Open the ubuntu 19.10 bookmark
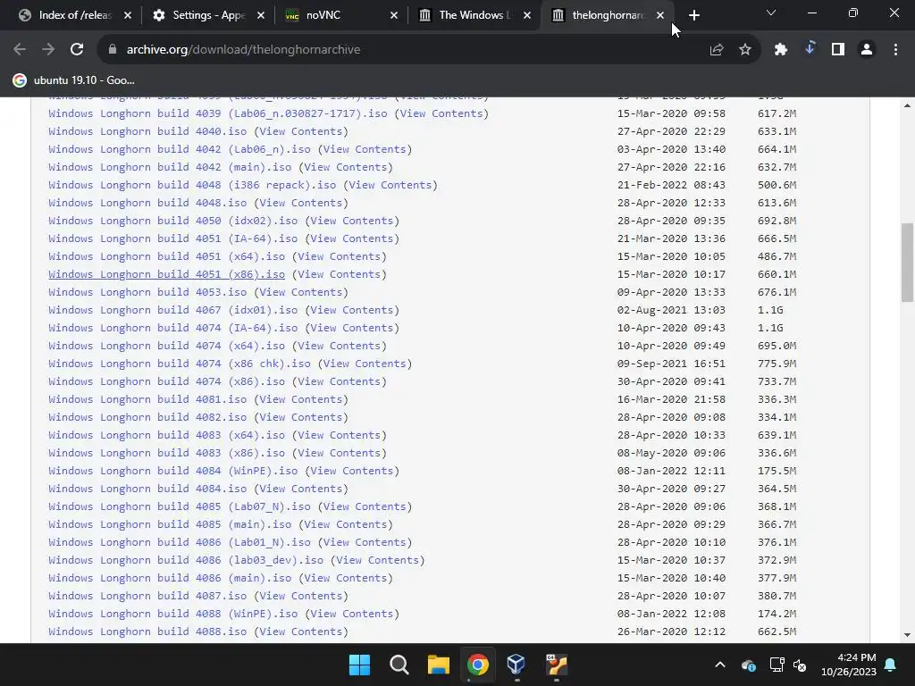Viewport: 915px width, 686px height. click(73, 80)
